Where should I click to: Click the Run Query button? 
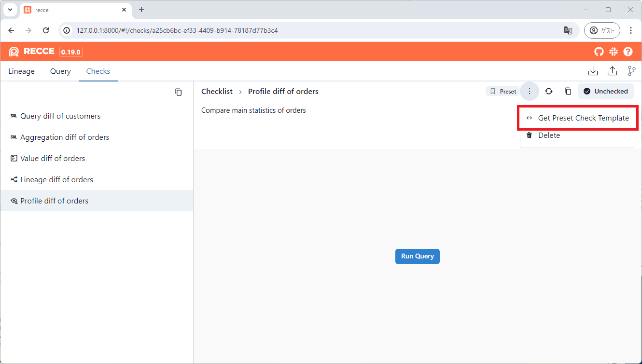pyautogui.click(x=418, y=256)
